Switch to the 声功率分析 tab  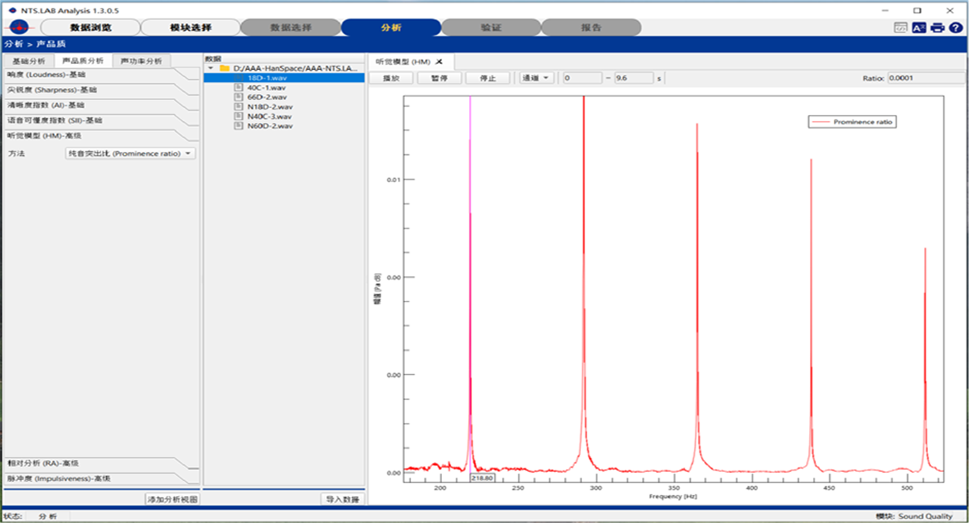[141, 61]
